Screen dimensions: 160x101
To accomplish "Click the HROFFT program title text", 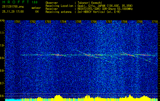I will 16,2.
